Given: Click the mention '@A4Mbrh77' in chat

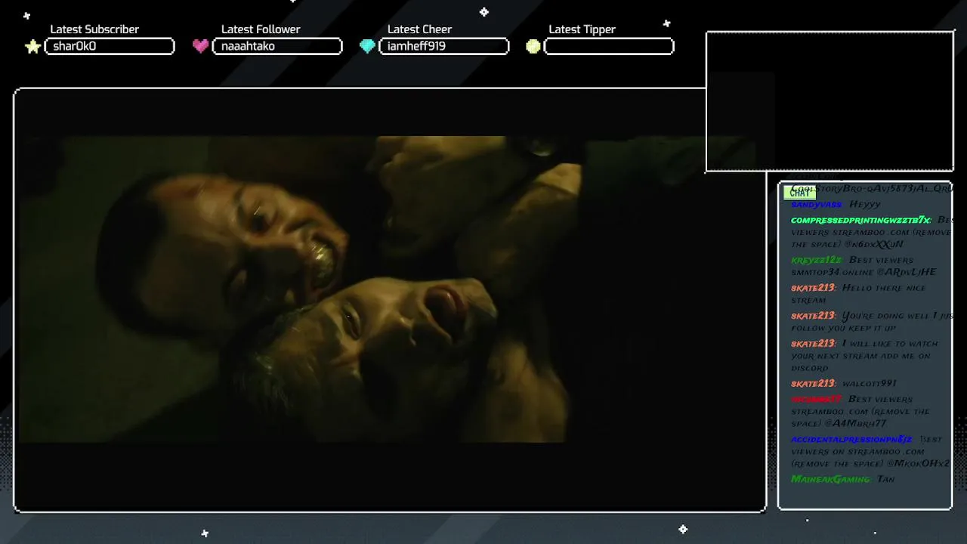Looking at the screenshot, I should 856,424.
